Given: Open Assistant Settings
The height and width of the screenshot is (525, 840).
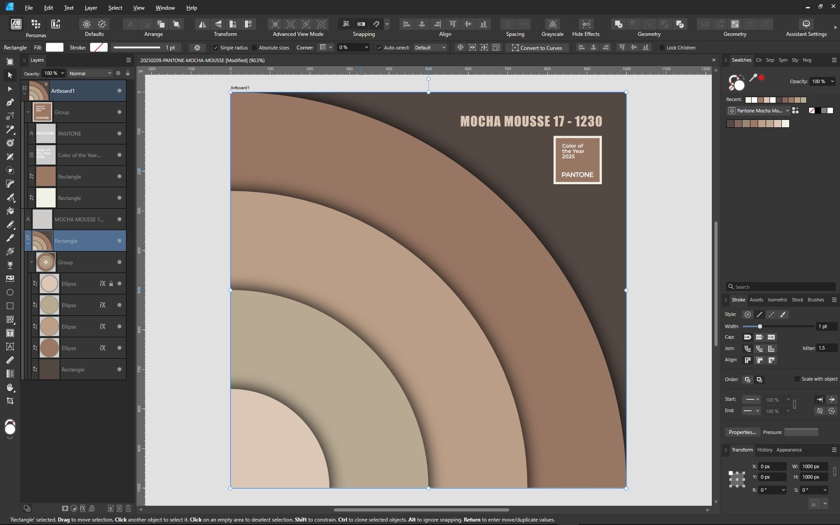Looking at the screenshot, I should click(x=806, y=24).
